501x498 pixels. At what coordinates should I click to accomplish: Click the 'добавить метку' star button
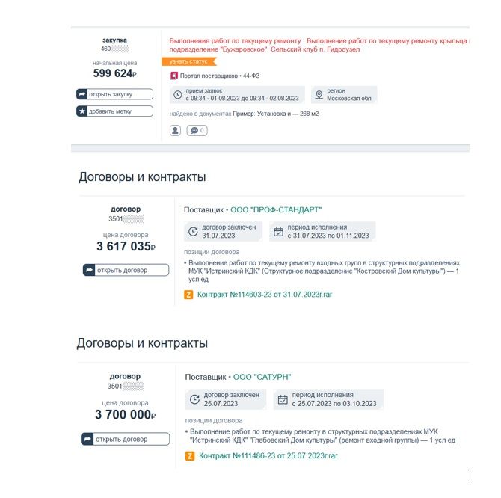pos(114,111)
